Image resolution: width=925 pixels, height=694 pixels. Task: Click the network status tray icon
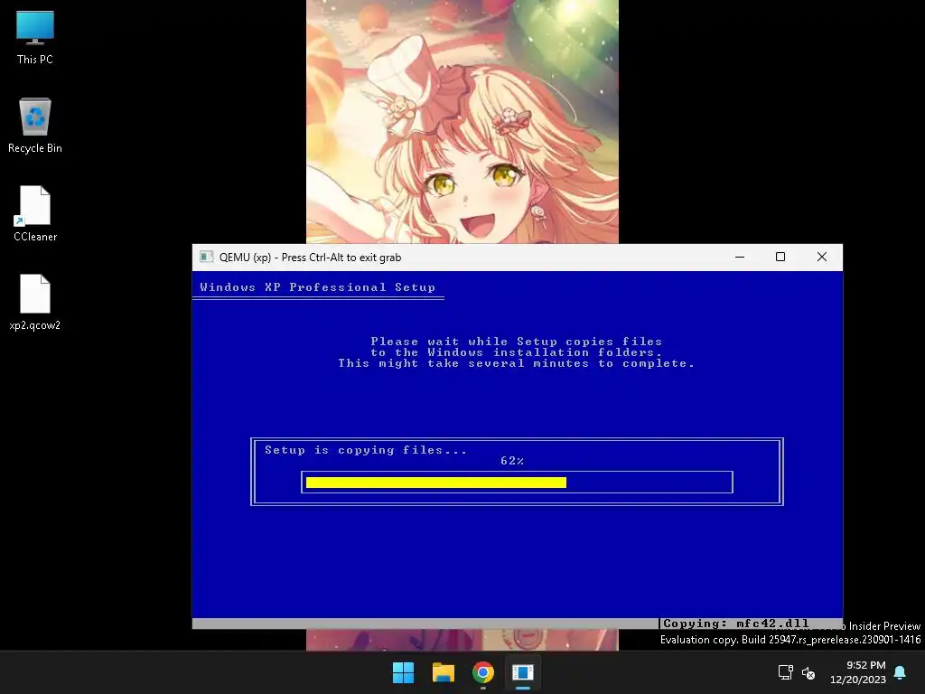coord(785,672)
